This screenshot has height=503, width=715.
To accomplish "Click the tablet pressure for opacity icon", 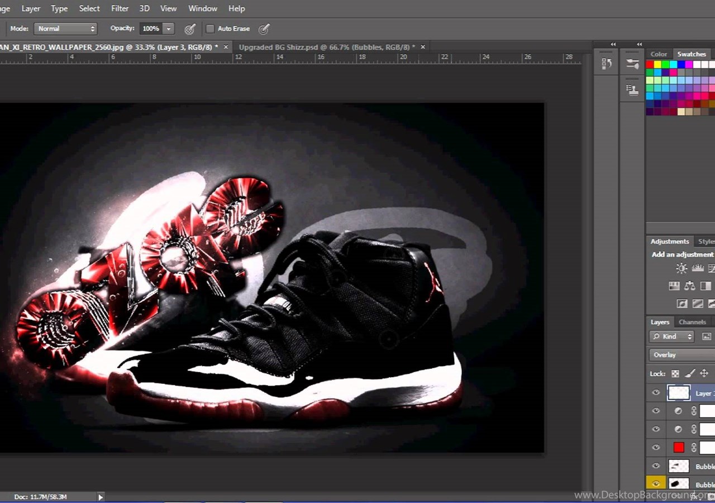I will [190, 29].
